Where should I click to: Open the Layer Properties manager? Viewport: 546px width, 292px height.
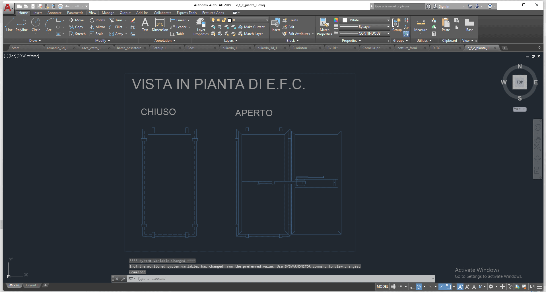[x=201, y=27]
